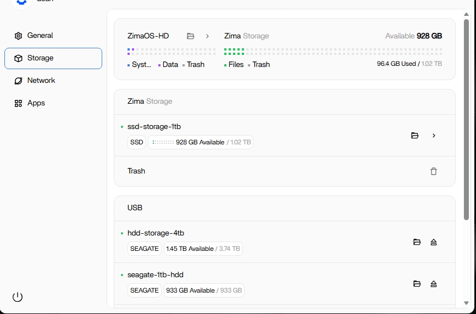Open folder icon next to ZimaOS-HD

click(191, 36)
